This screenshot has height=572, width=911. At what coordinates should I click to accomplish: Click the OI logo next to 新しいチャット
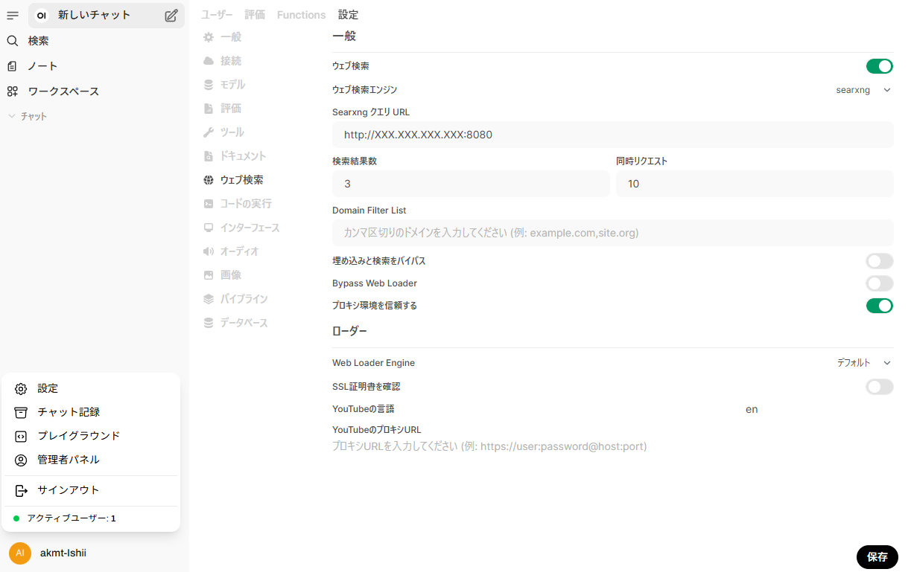pyautogui.click(x=42, y=15)
